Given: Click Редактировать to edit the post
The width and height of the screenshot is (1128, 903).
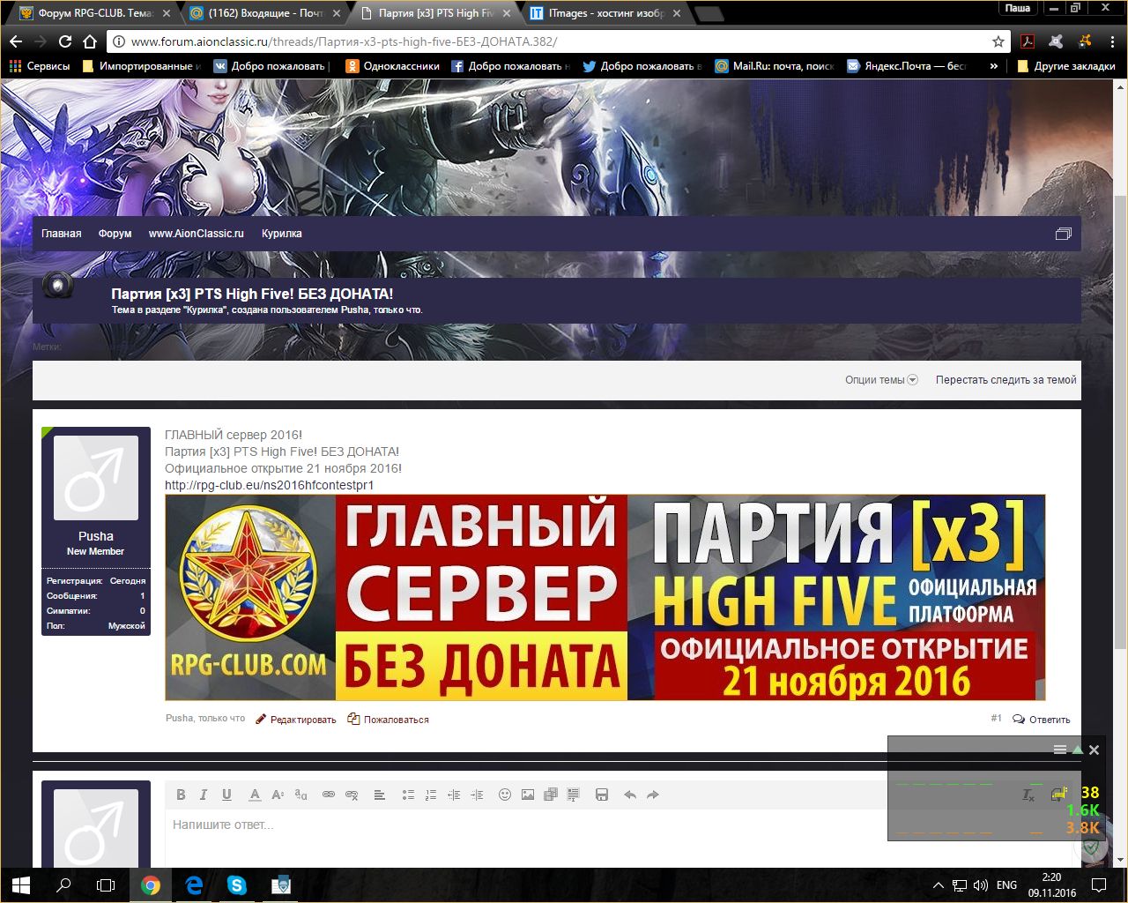Looking at the screenshot, I should [x=296, y=720].
